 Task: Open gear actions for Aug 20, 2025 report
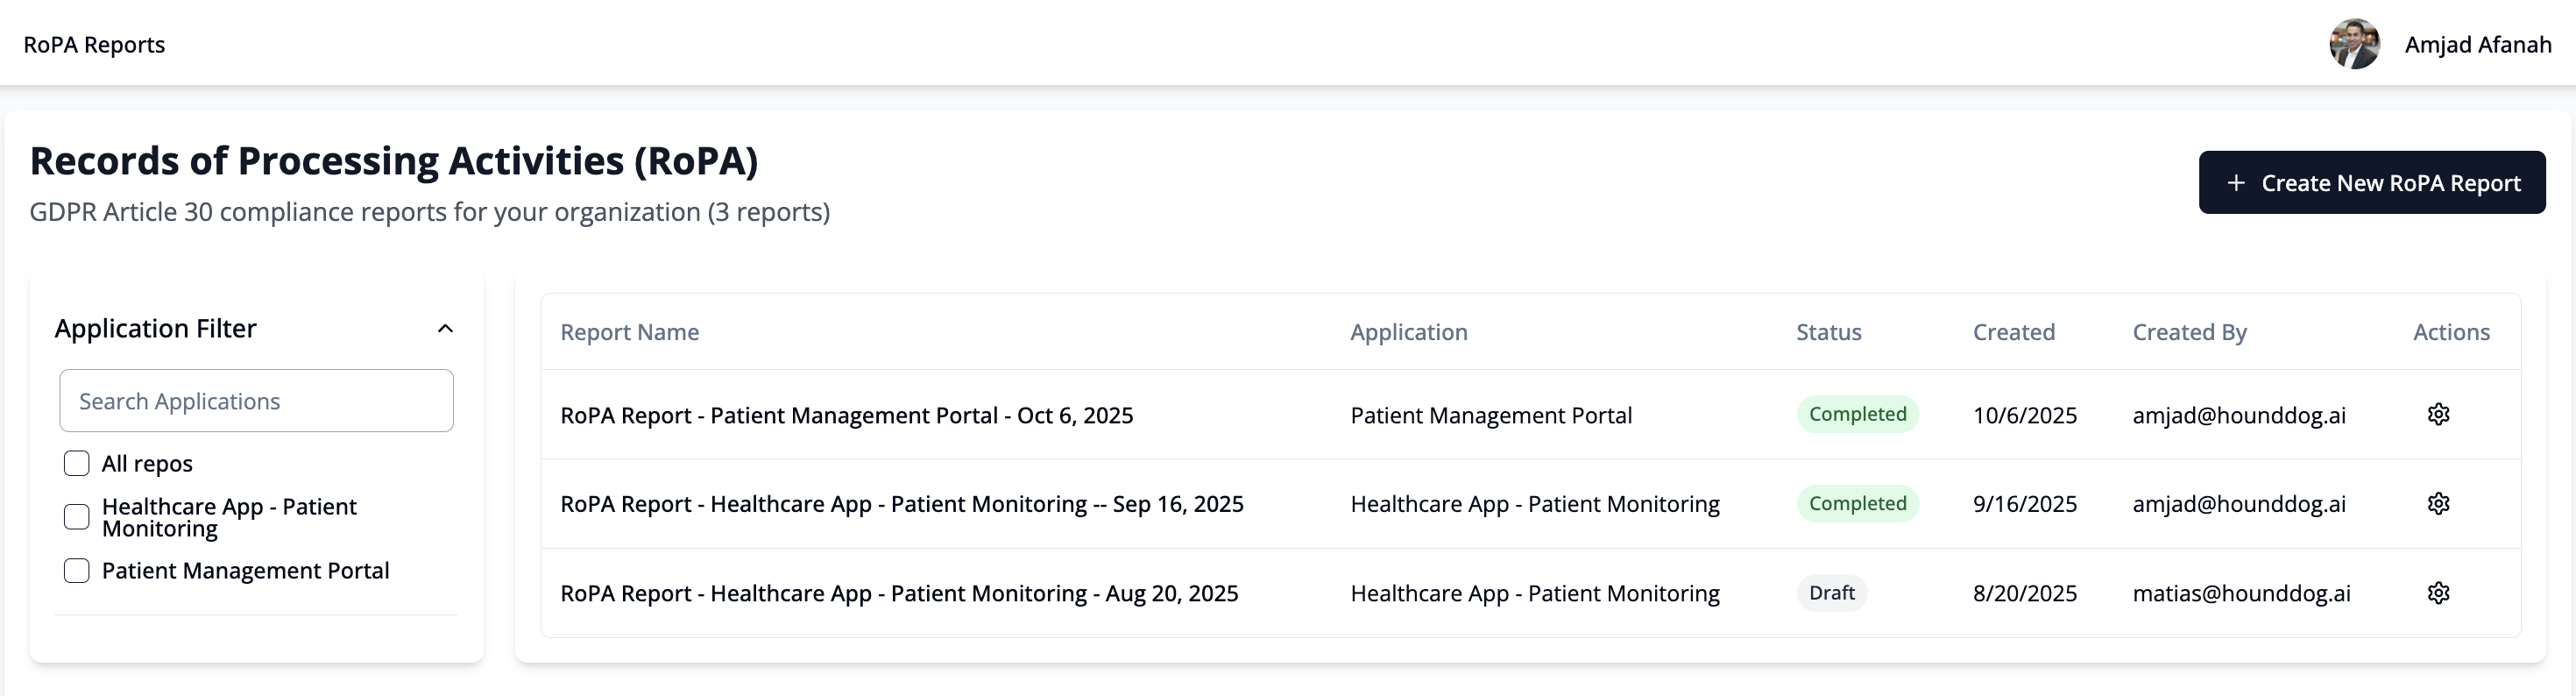click(x=2438, y=593)
